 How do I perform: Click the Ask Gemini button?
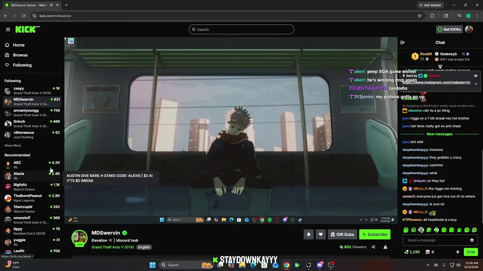pos(430,5)
